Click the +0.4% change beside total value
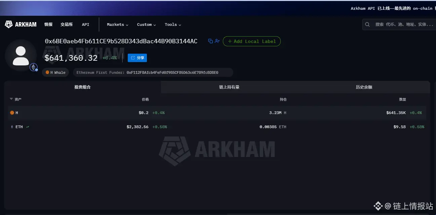Image resolution: width=436 pixels, height=215 pixels. 110,58
